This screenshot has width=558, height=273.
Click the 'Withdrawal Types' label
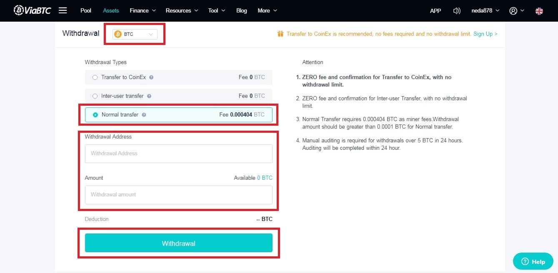coord(105,62)
